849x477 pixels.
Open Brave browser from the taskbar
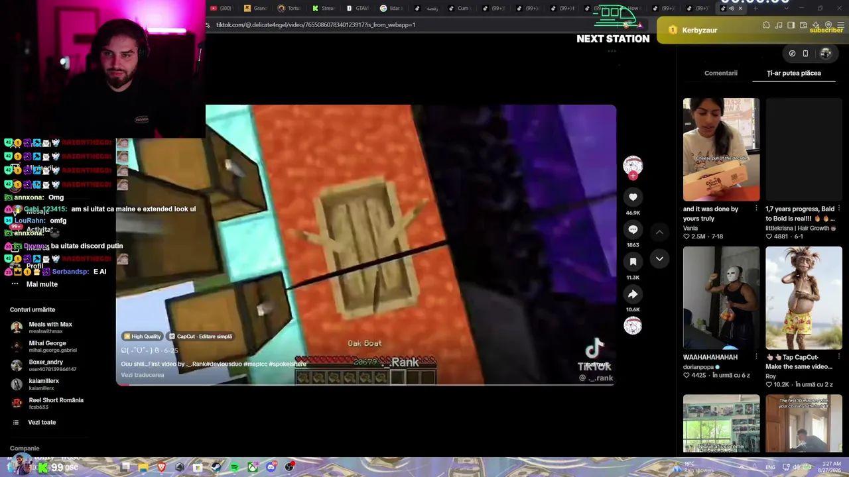pyautogui.click(x=161, y=468)
